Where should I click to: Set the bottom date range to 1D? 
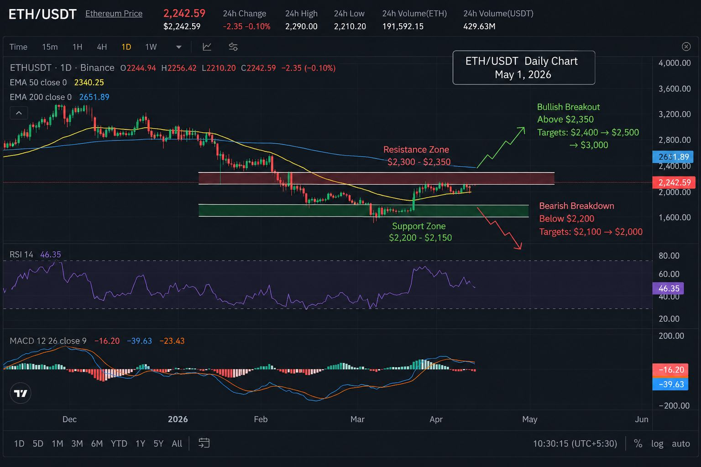pyautogui.click(x=19, y=443)
